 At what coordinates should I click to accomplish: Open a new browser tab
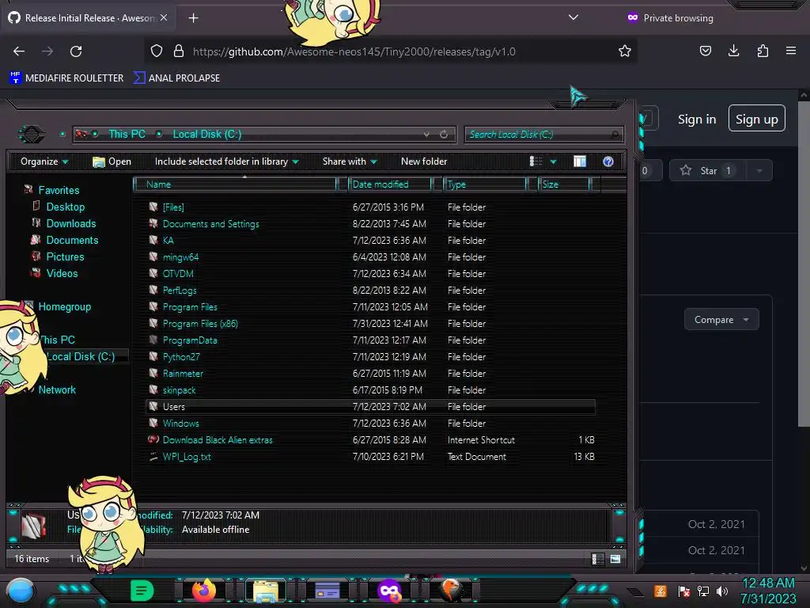tap(193, 18)
